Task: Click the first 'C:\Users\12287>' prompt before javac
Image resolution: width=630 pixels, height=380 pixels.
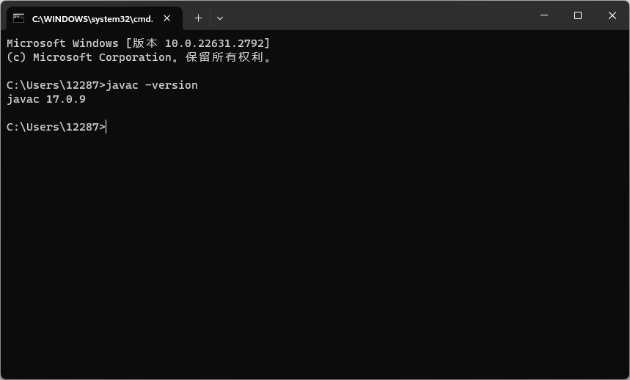Action: [56, 85]
